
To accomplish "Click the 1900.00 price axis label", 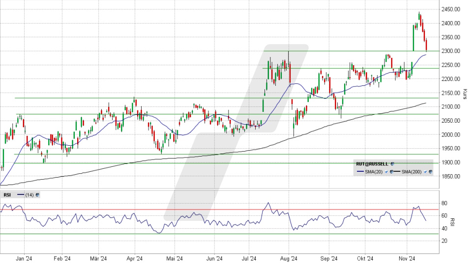I will [451, 162].
